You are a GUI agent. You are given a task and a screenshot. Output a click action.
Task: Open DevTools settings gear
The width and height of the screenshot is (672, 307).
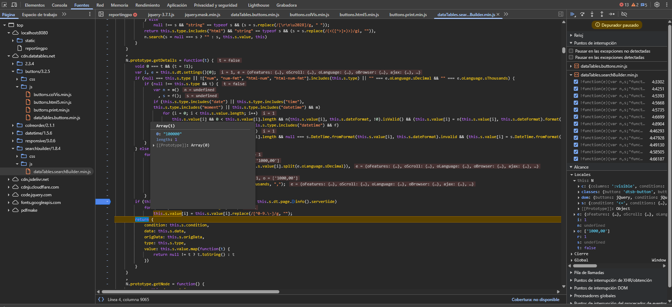tap(657, 5)
